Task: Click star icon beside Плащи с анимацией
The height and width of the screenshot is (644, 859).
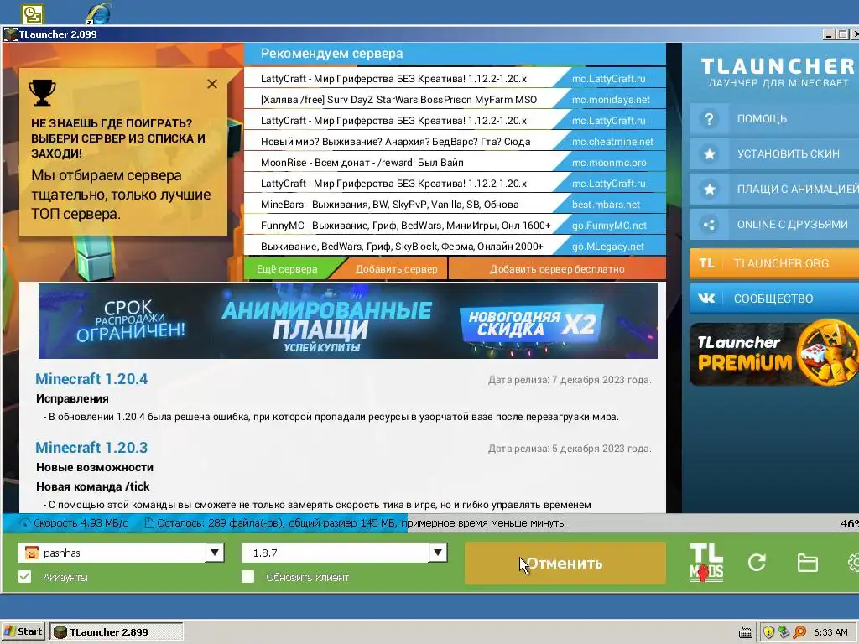Action: (x=709, y=189)
